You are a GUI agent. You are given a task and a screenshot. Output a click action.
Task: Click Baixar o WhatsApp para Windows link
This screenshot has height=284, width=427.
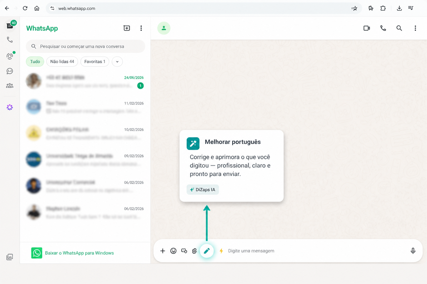click(80, 253)
